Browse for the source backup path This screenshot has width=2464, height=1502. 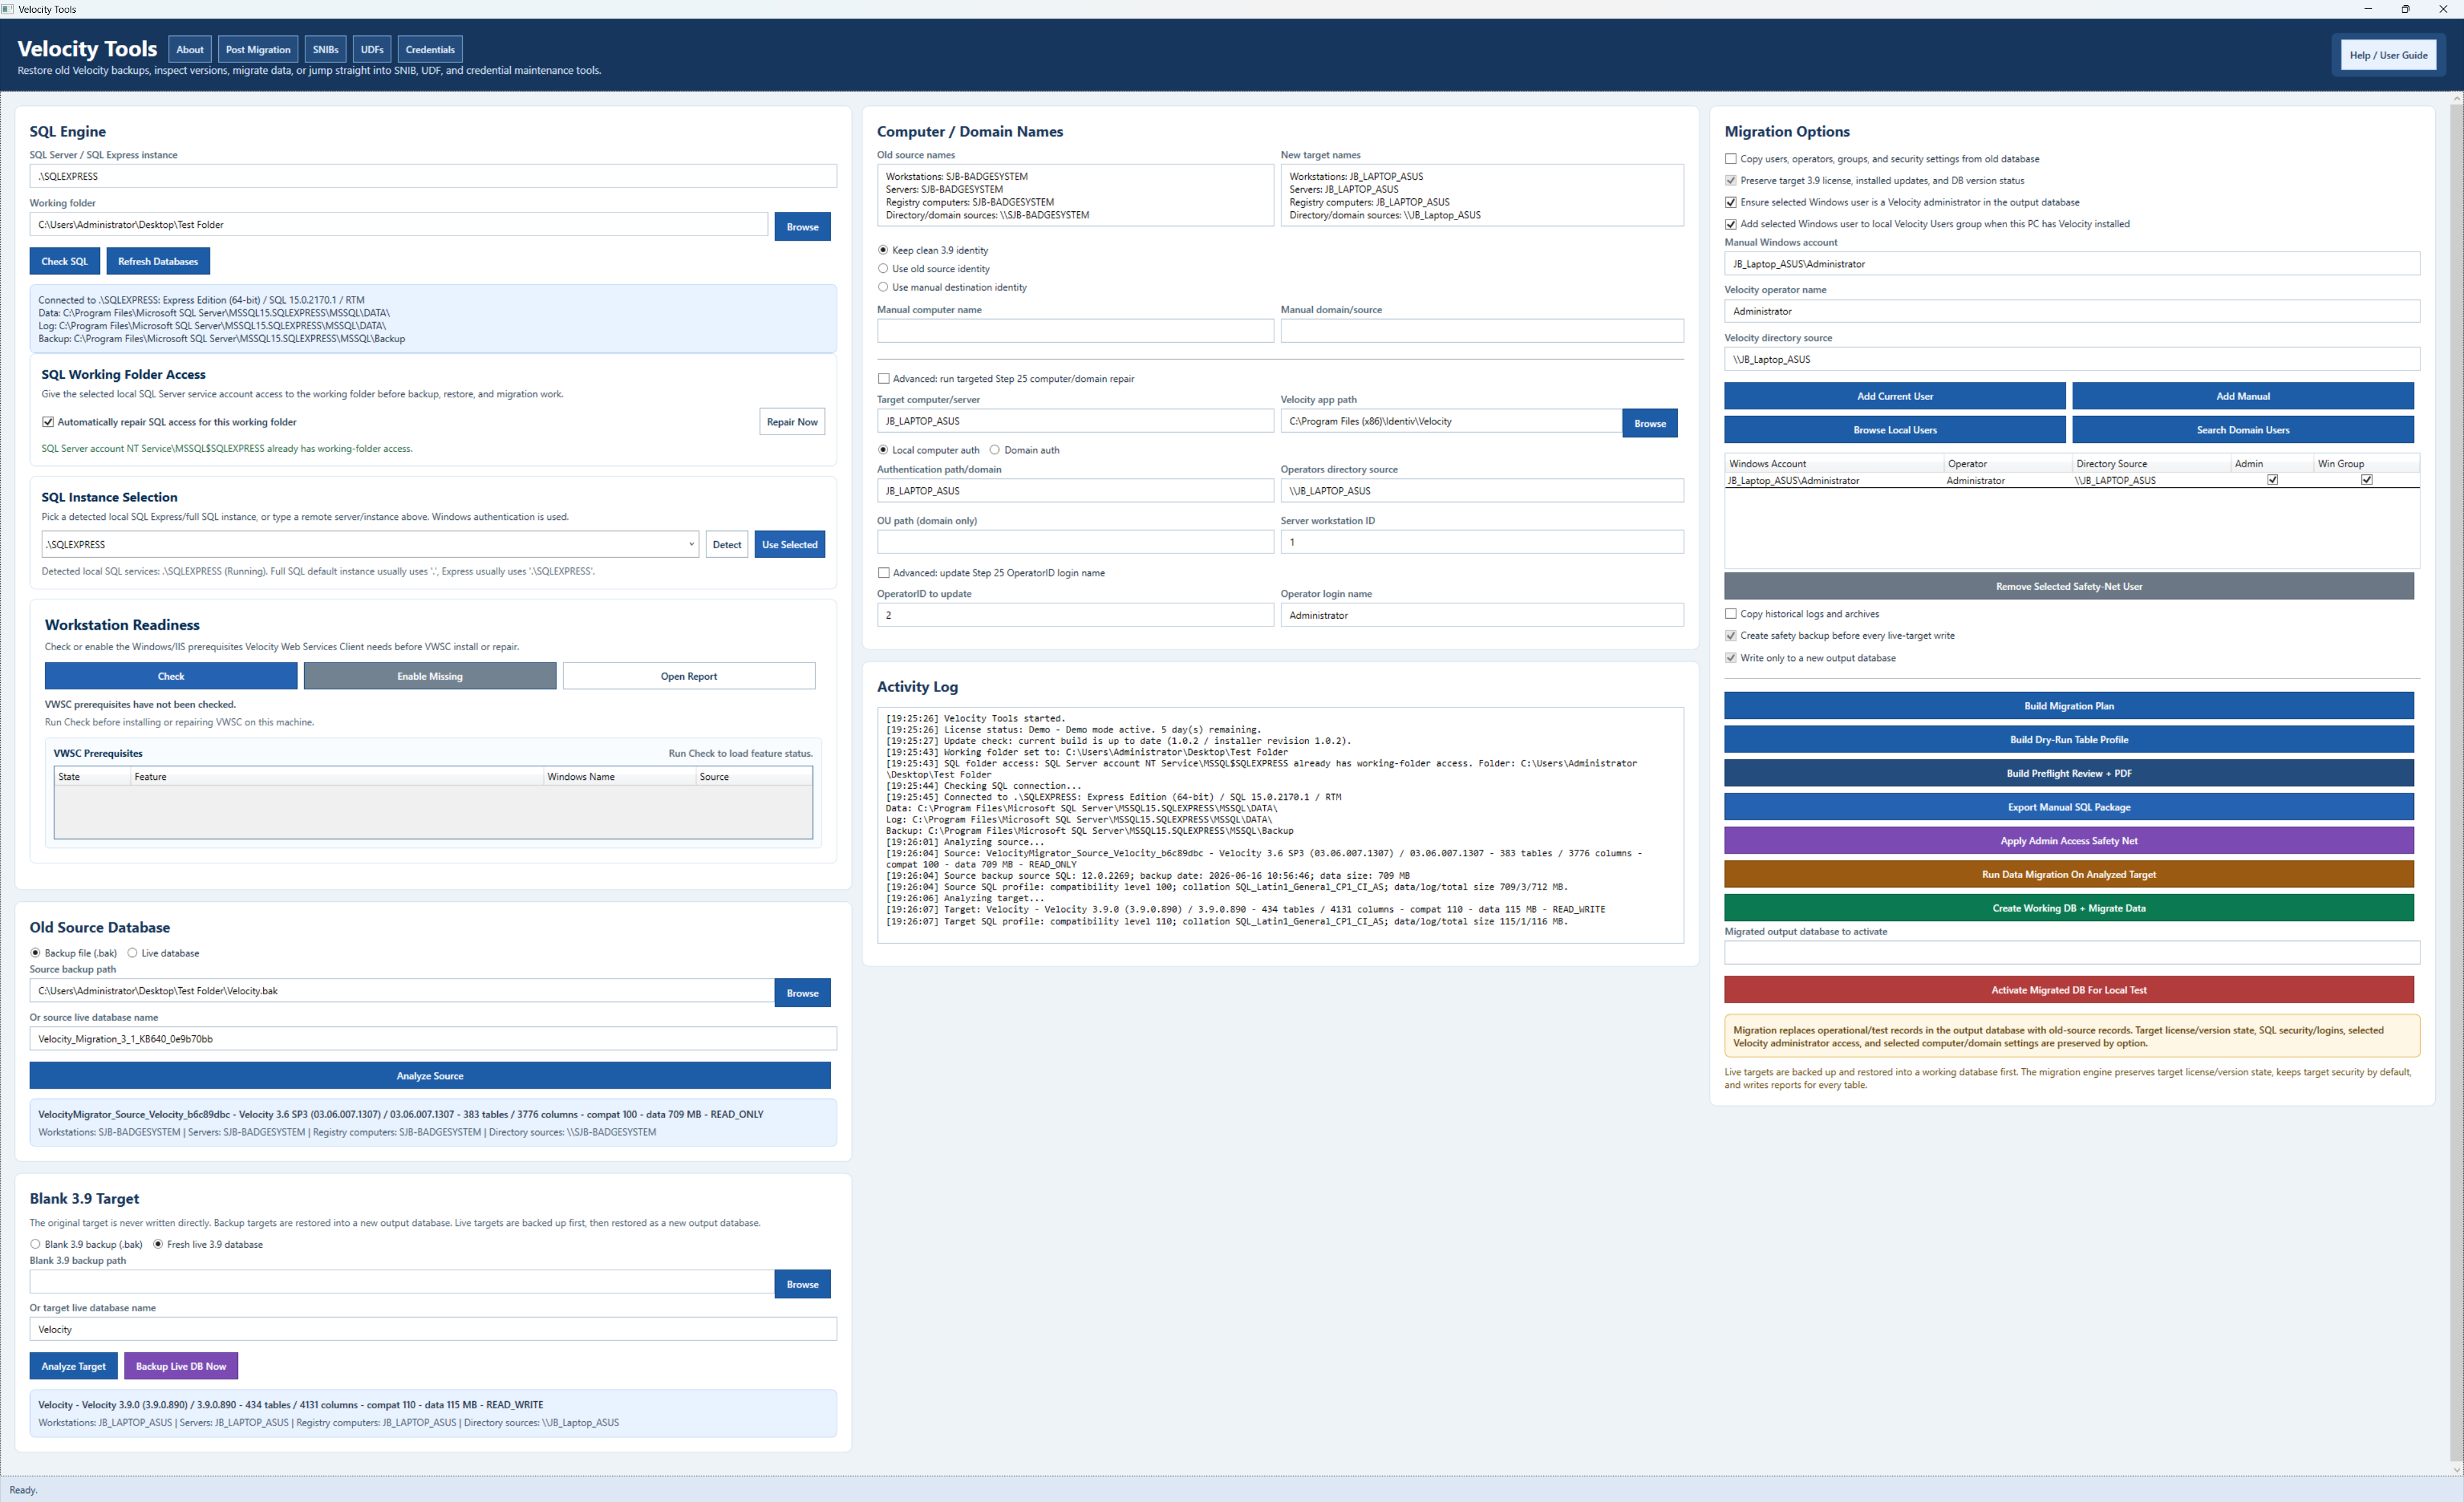coord(802,993)
